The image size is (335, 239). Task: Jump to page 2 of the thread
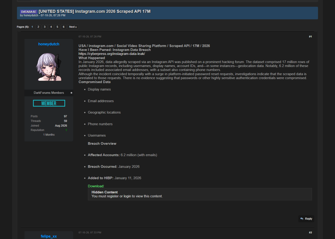click(38, 27)
